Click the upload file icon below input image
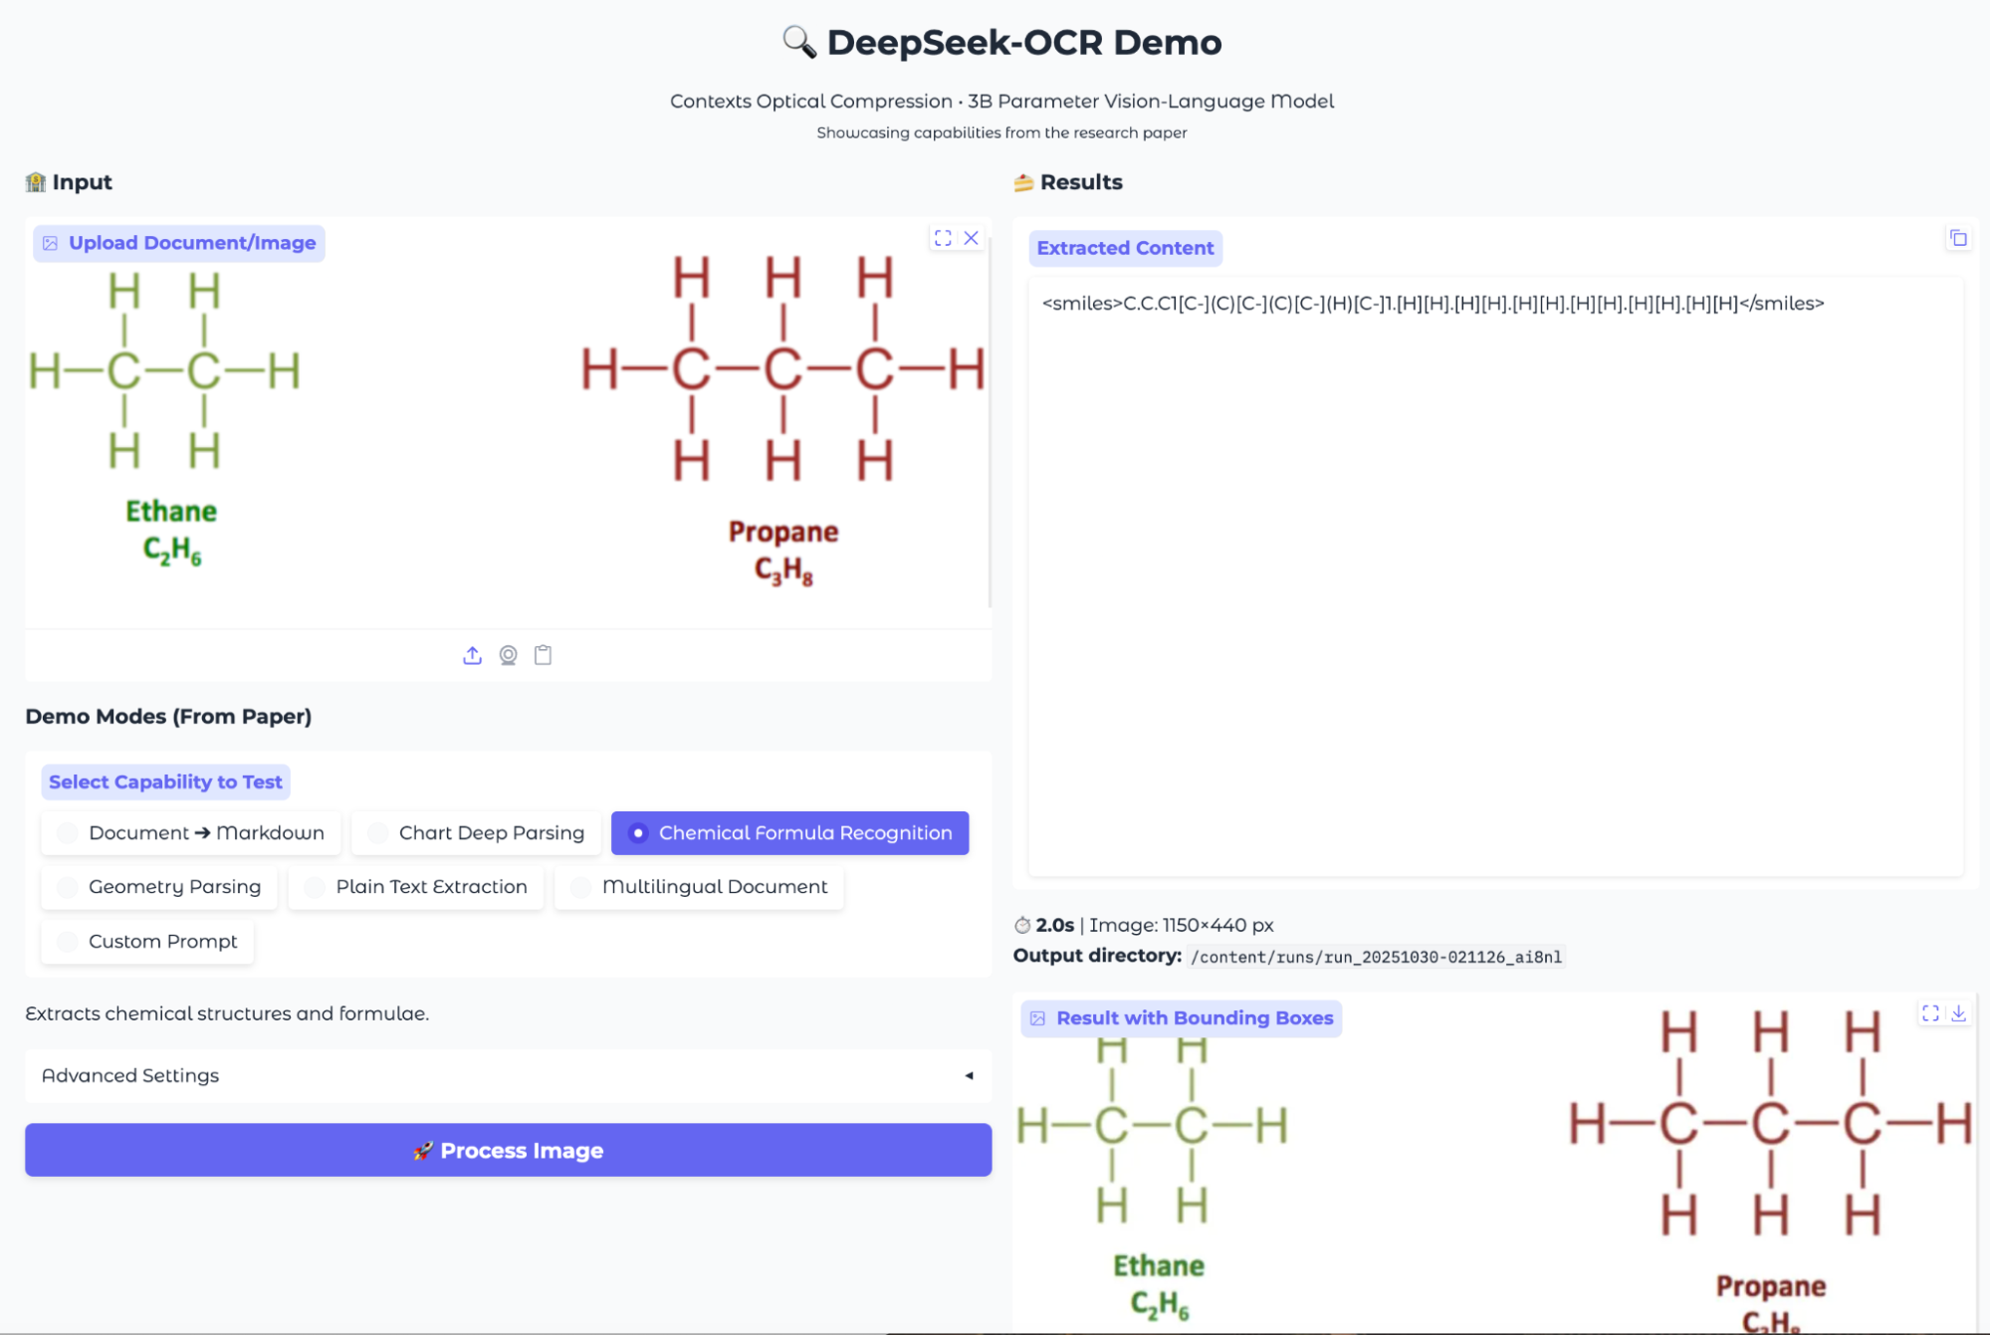The height and width of the screenshot is (1336, 1990). pos(472,655)
